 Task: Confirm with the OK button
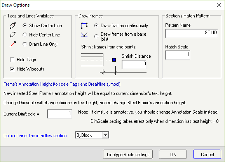pyautogui.click(x=173, y=154)
